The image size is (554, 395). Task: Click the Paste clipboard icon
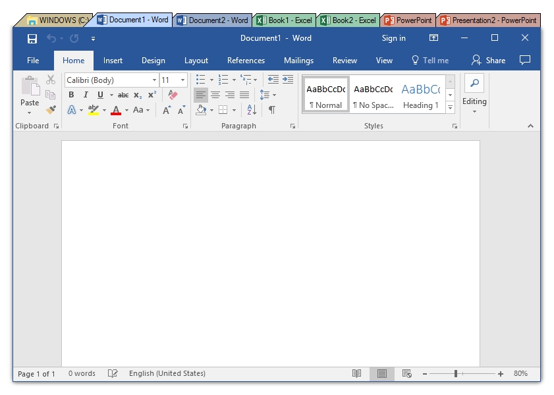coord(30,86)
